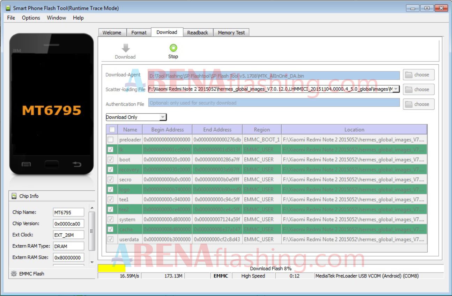The width and height of the screenshot is (452, 296).
Task: Click the 0:12 elapsed time status
Action: [295, 276]
